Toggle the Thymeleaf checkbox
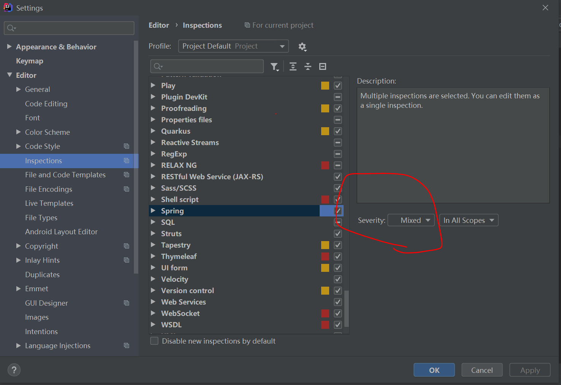561x385 pixels. pos(338,256)
